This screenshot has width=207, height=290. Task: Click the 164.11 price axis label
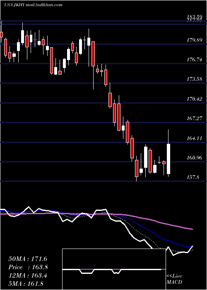tap(195, 138)
